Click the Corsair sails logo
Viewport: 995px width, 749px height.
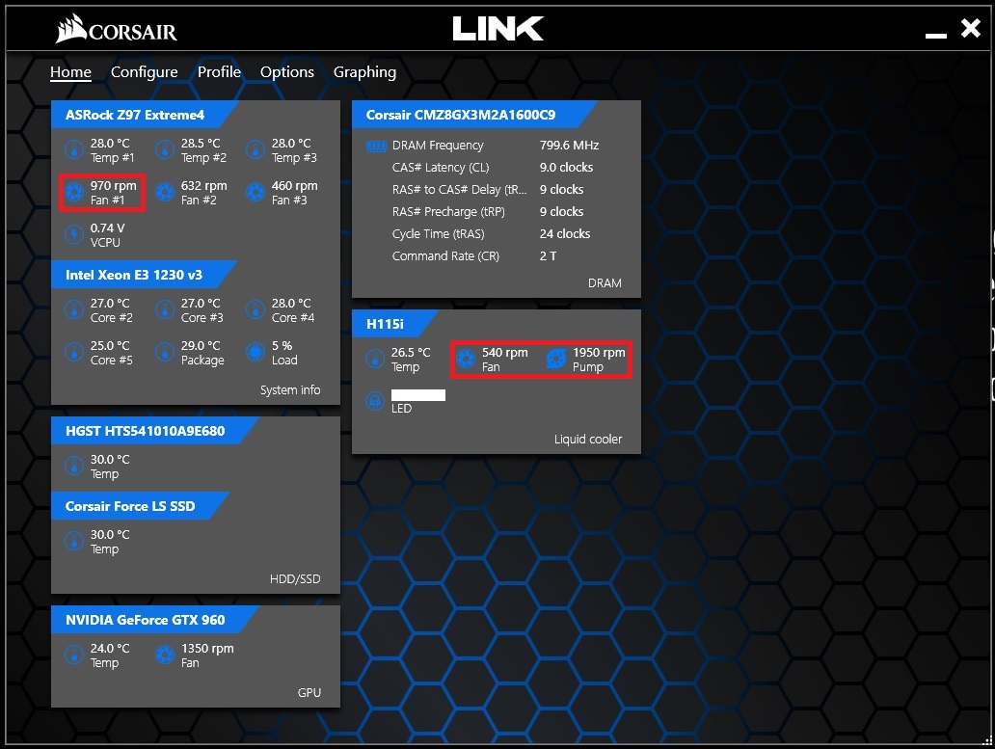tap(70, 29)
